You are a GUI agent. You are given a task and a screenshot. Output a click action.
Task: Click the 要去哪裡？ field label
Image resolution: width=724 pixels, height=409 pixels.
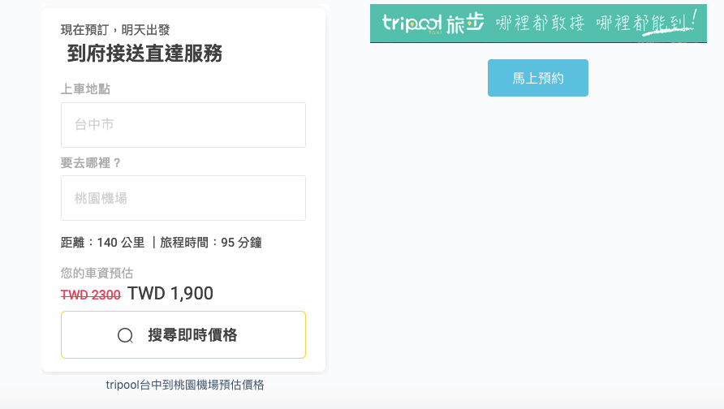pyautogui.click(x=91, y=163)
